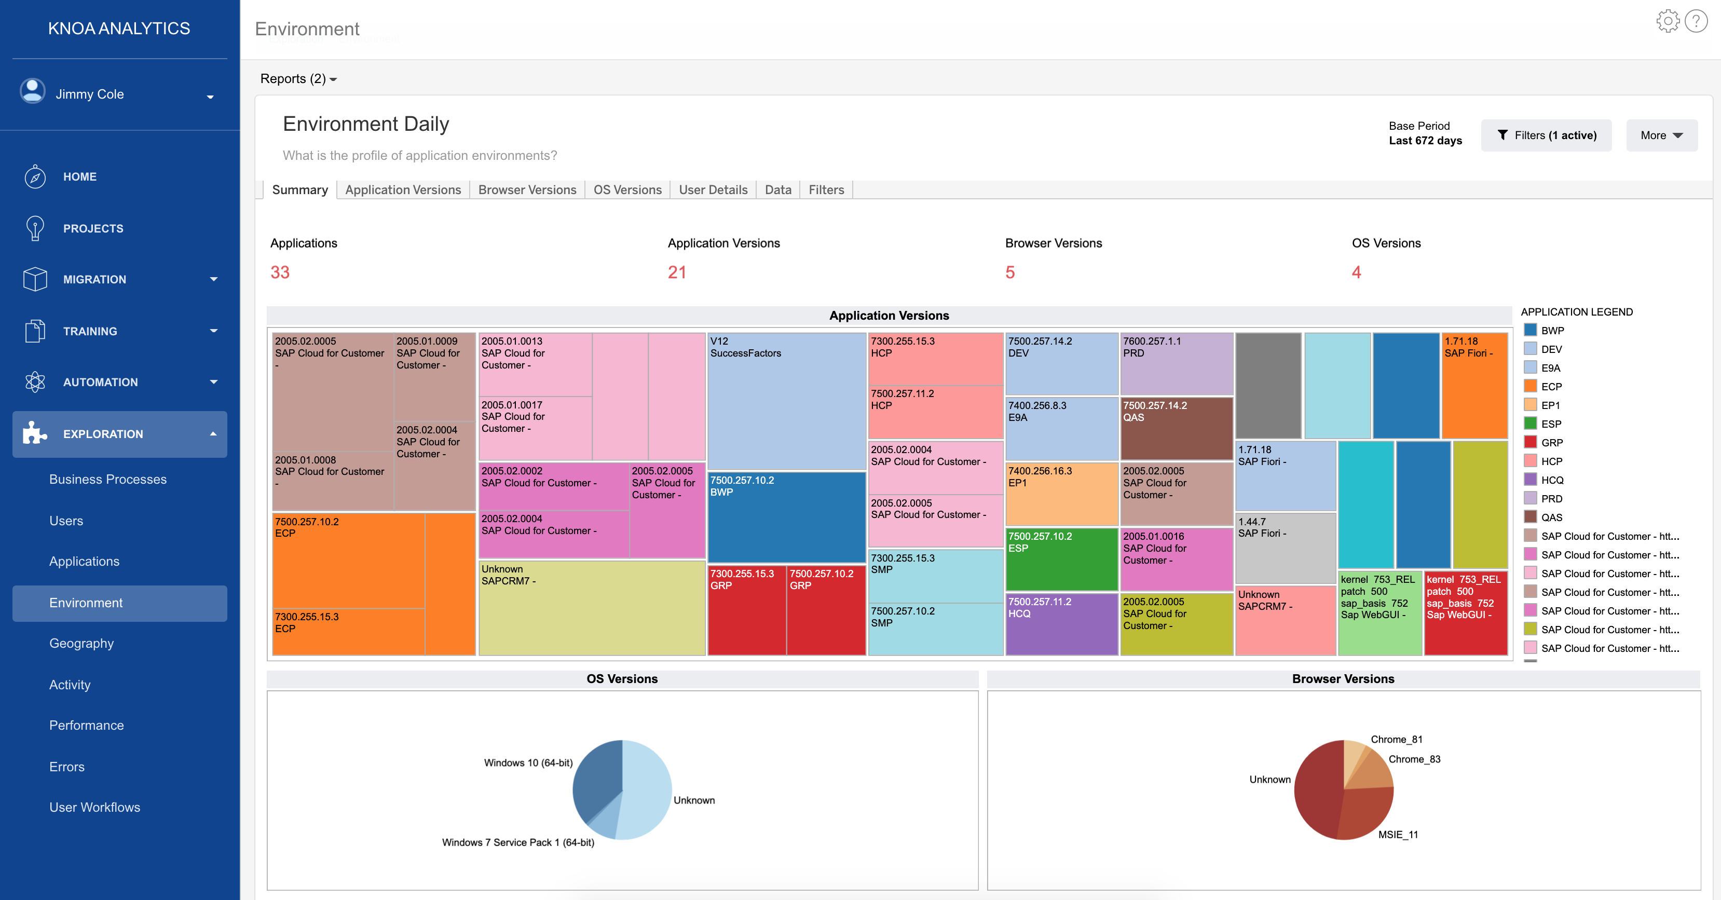Open the More dropdown menu
This screenshot has width=1721, height=900.
click(1661, 135)
